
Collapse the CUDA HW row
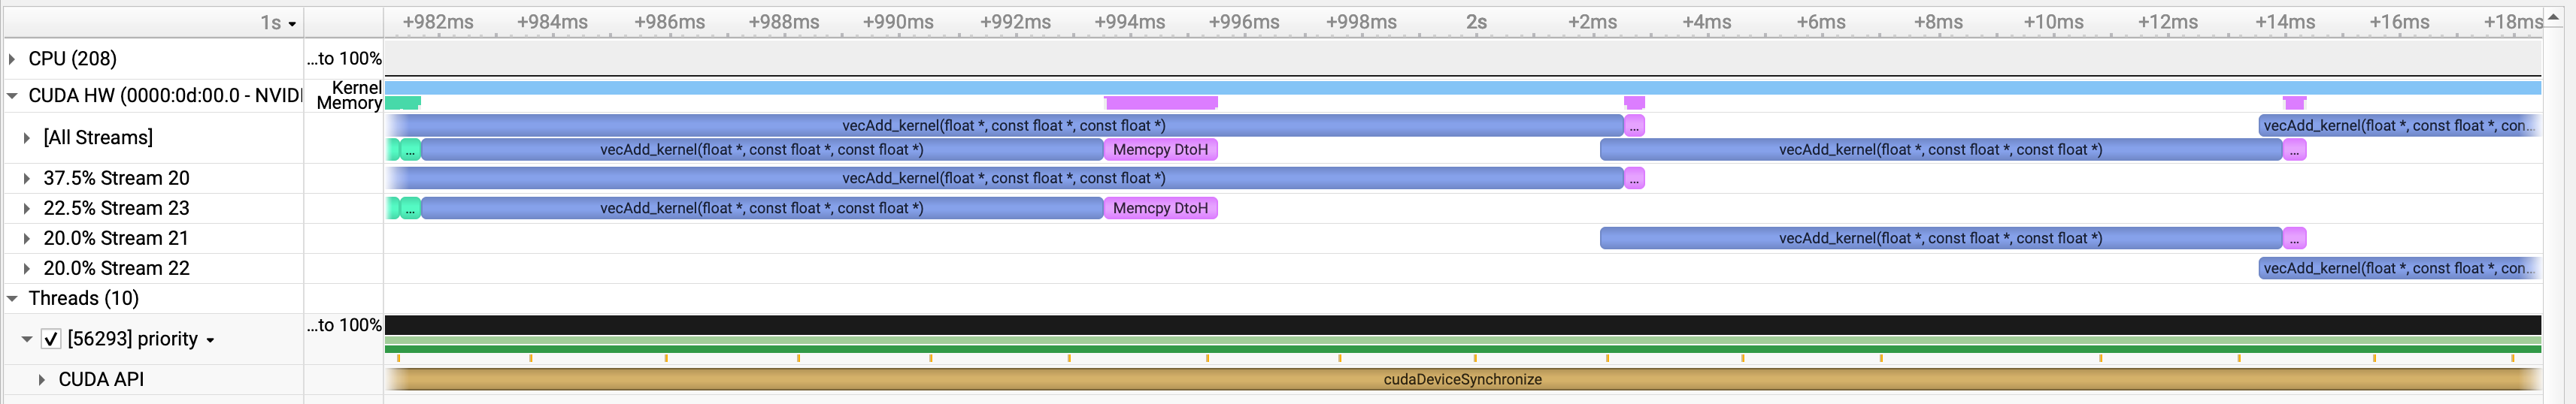pyautogui.click(x=12, y=96)
